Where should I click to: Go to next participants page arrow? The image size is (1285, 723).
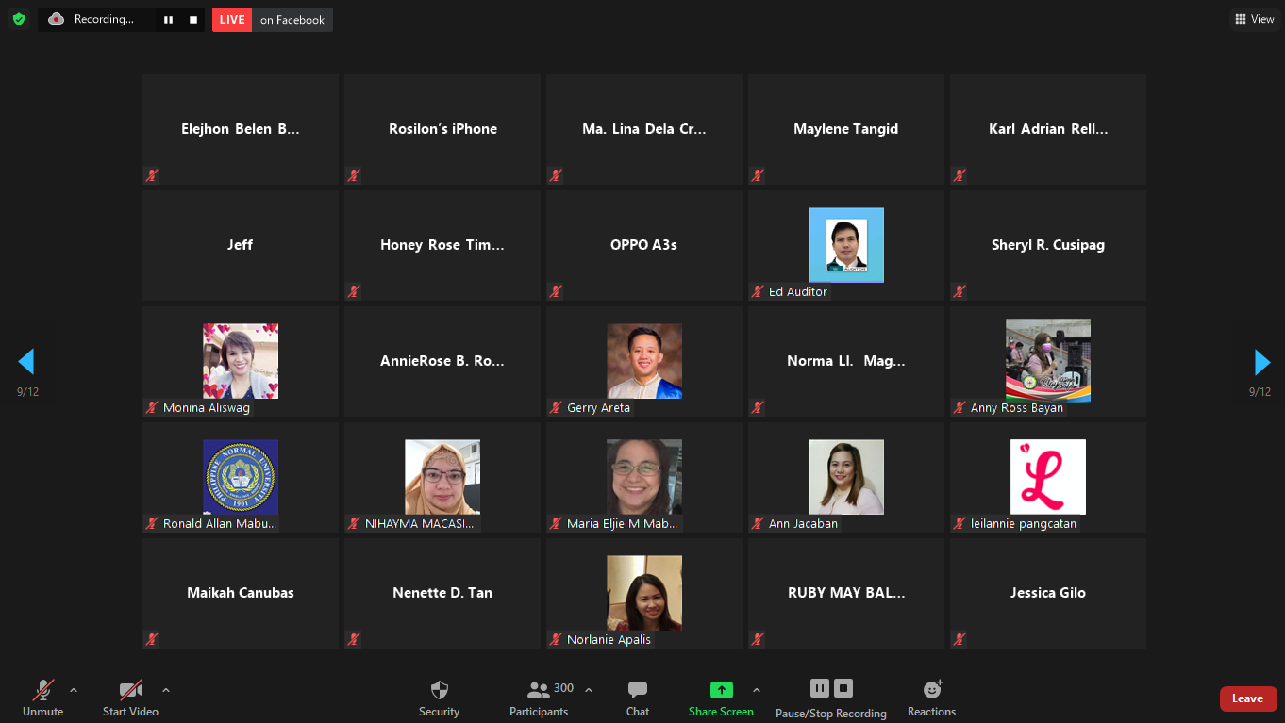point(1261,362)
